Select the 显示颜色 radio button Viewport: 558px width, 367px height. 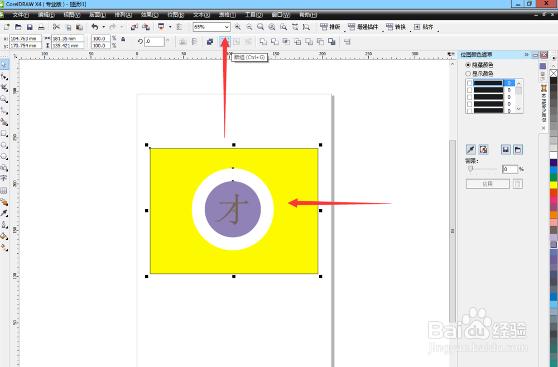[x=468, y=74]
